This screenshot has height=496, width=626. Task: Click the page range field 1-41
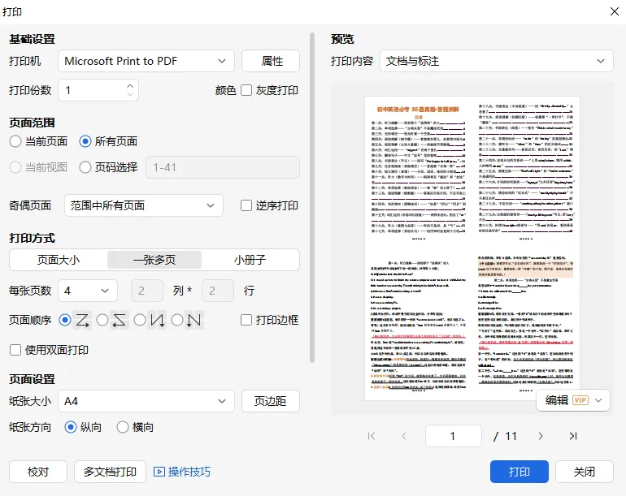223,167
